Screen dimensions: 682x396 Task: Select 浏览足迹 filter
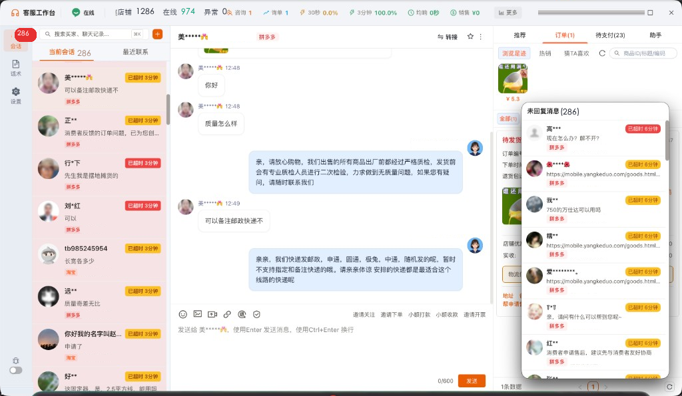tap(514, 53)
